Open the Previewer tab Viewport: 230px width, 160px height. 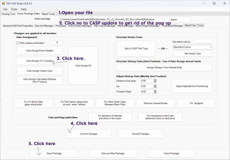tap(61, 26)
